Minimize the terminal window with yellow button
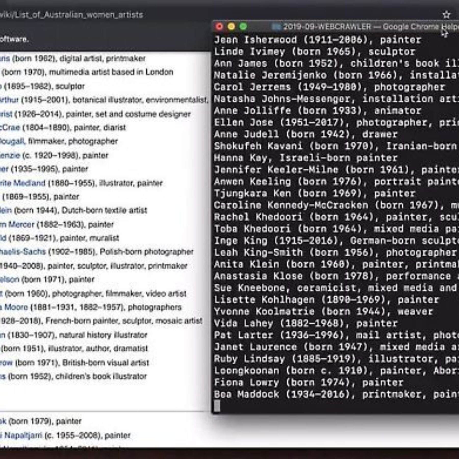The width and height of the screenshot is (459, 459). (231, 26)
